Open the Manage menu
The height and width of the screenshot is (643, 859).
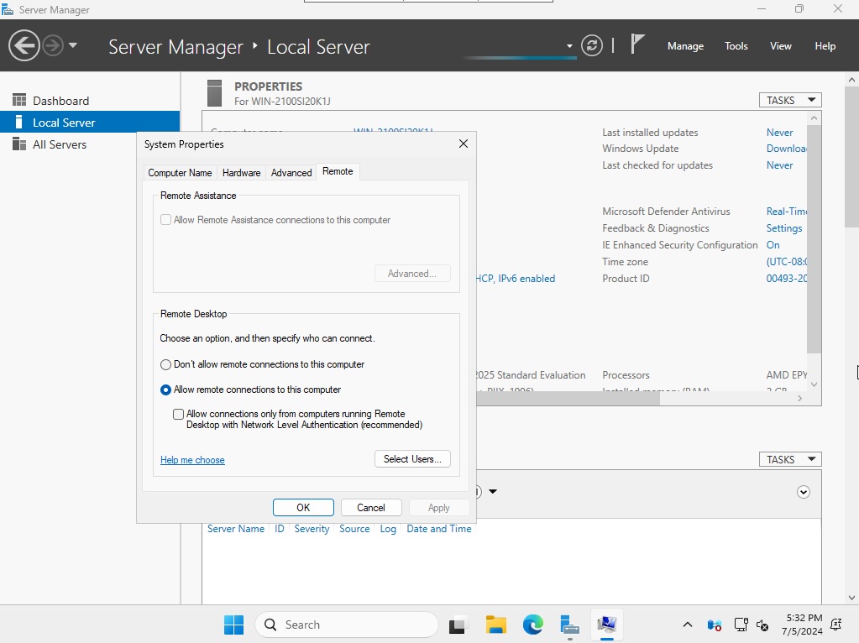click(x=685, y=46)
